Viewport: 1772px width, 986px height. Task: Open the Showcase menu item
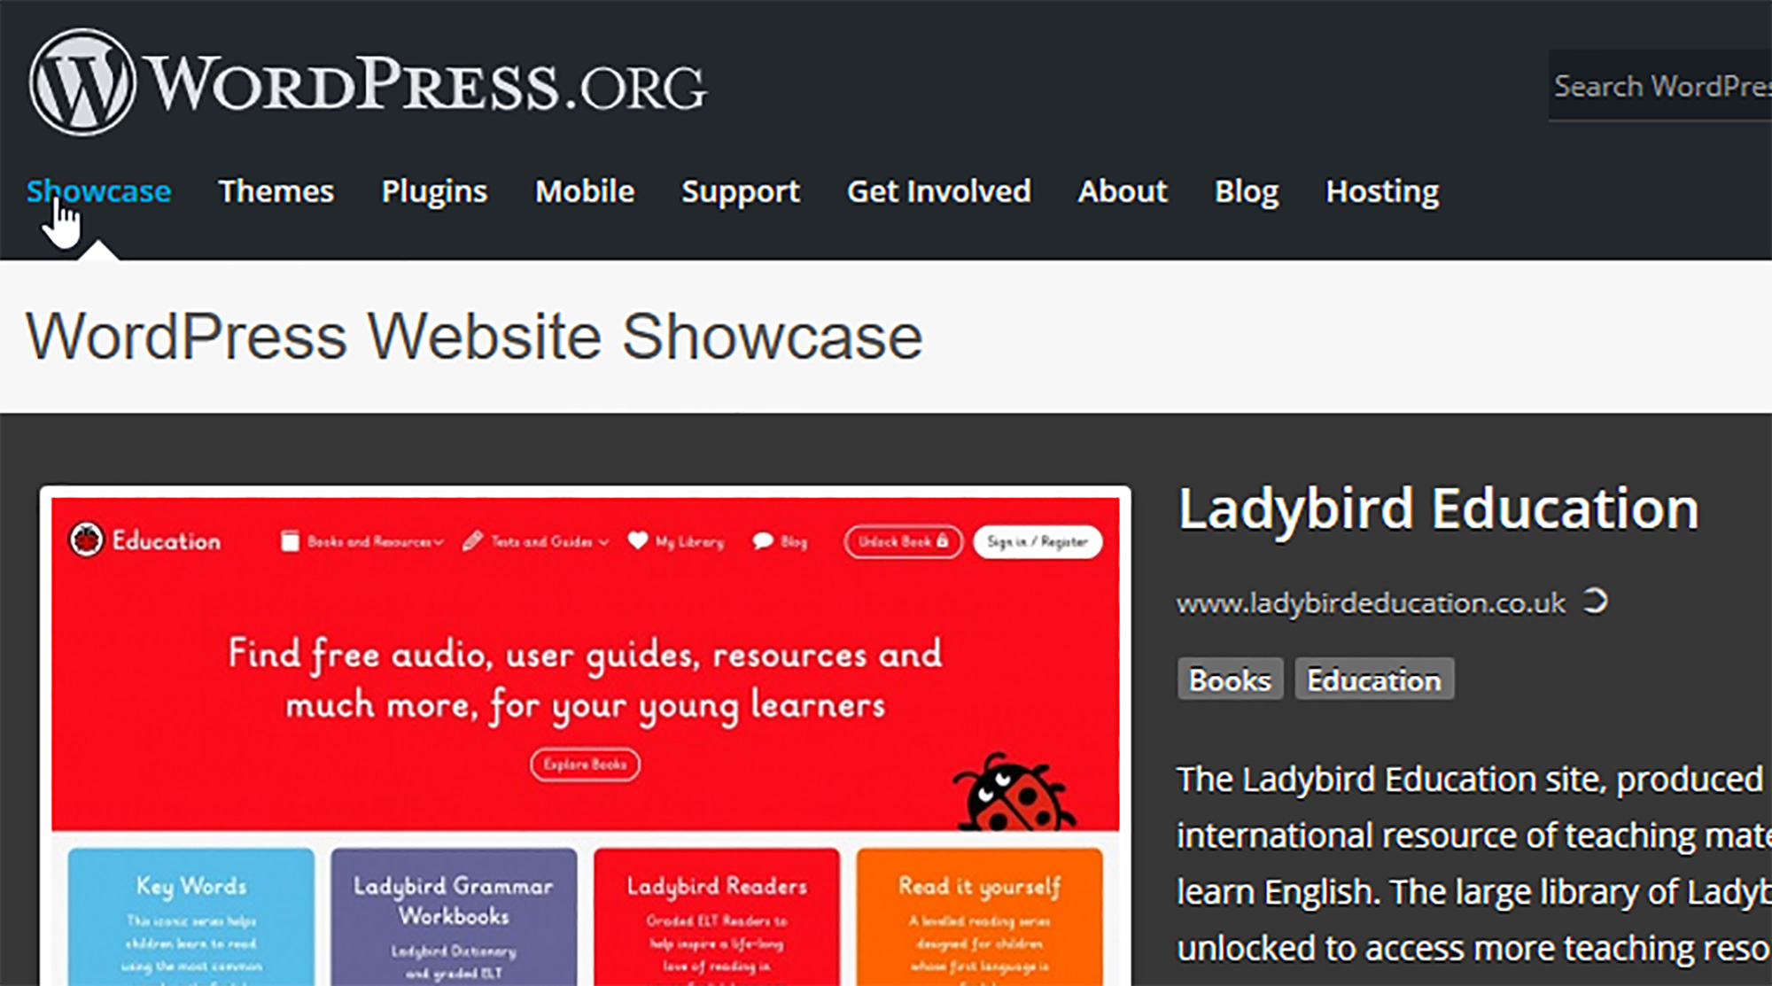pyautogui.click(x=98, y=191)
